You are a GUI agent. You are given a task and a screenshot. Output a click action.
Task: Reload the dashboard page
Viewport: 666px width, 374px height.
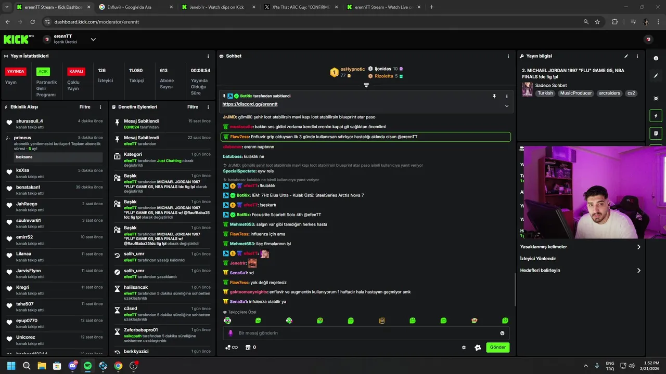[x=32, y=22]
